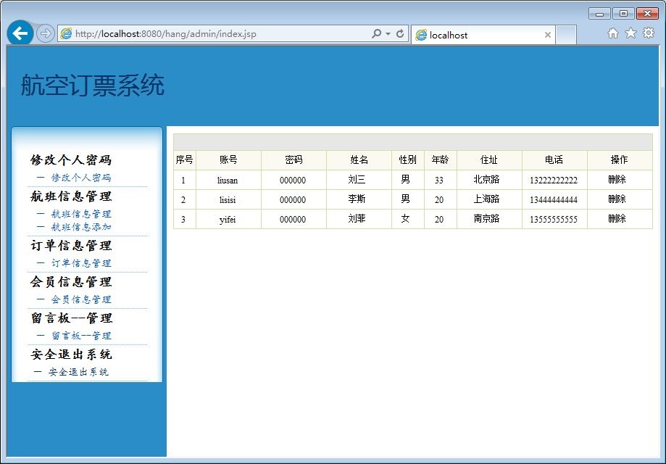Click the 操作 column header
Screen dimensions: 666x464
tap(620, 159)
